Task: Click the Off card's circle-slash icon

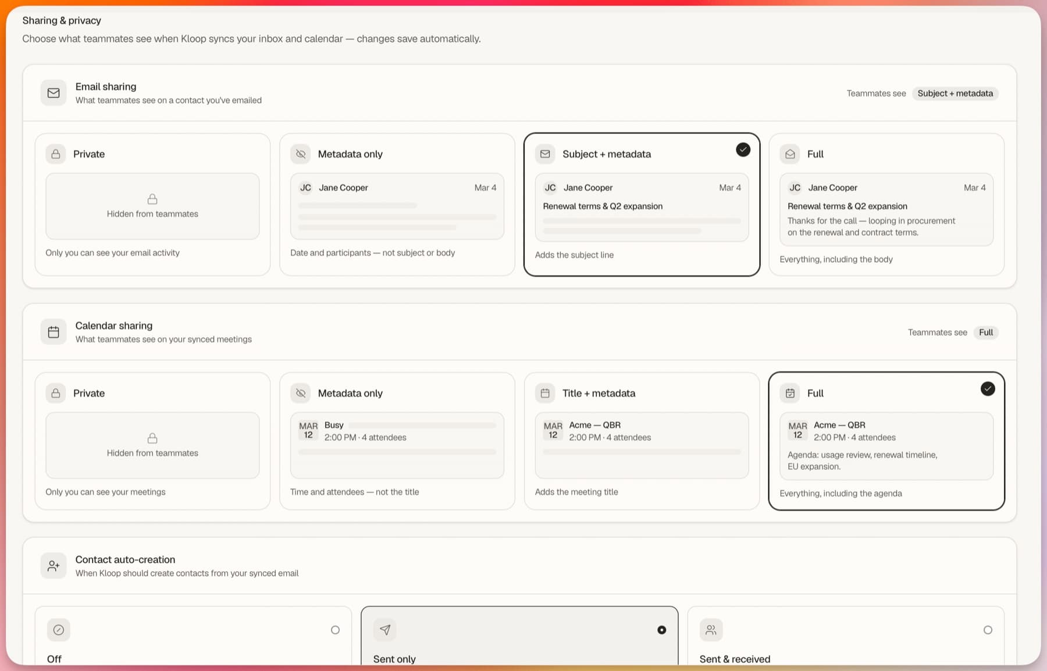Action: click(59, 630)
